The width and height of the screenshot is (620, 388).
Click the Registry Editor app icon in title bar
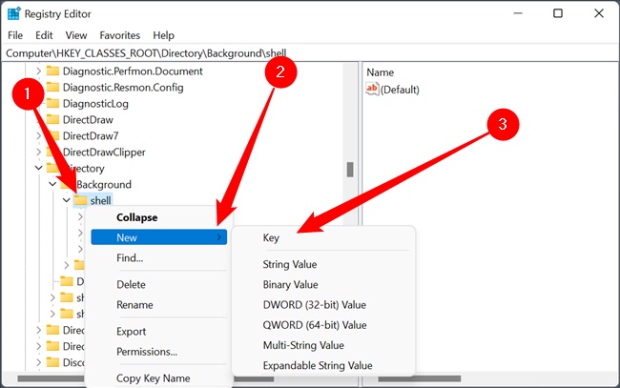(13, 13)
